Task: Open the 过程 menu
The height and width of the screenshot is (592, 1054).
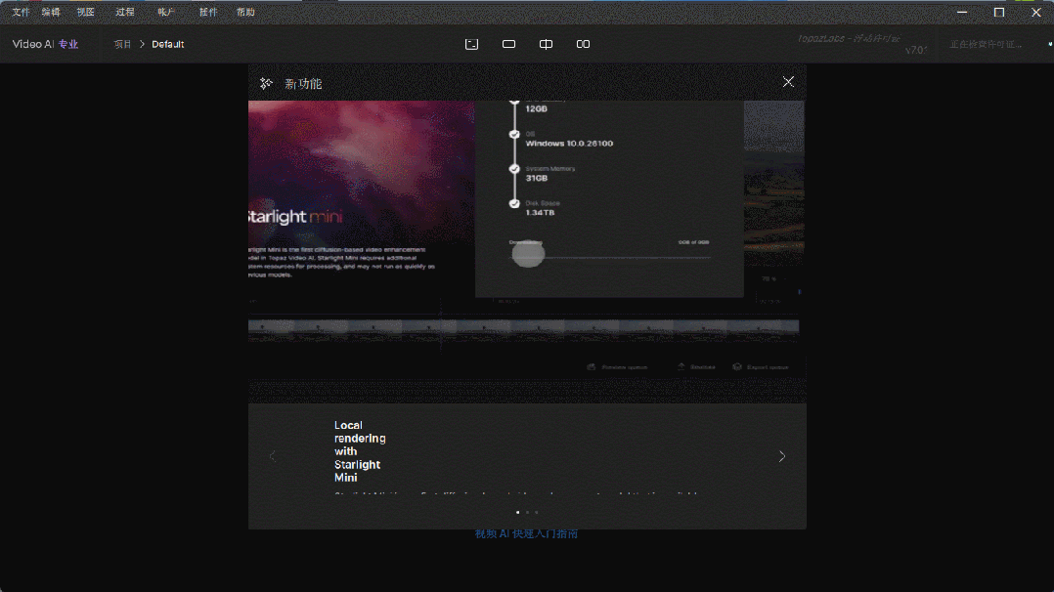Action: (124, 12)
